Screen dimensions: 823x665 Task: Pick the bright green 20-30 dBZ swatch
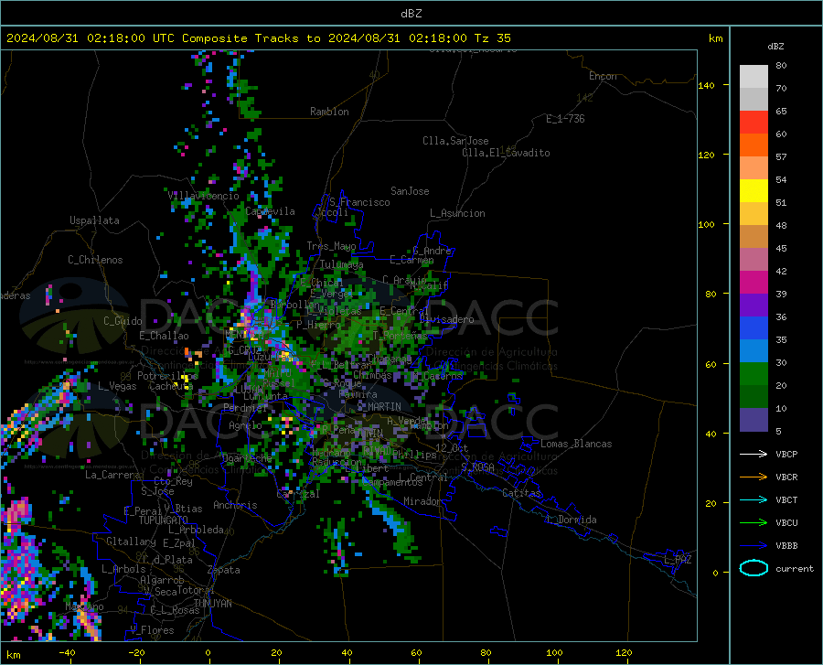[x=754, y=374]
